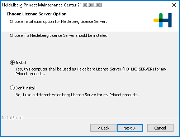Click the "Yes, this computer shall be used" description
Image resolution: width=180 pixels, height=137 pixels.
(91, 71)
